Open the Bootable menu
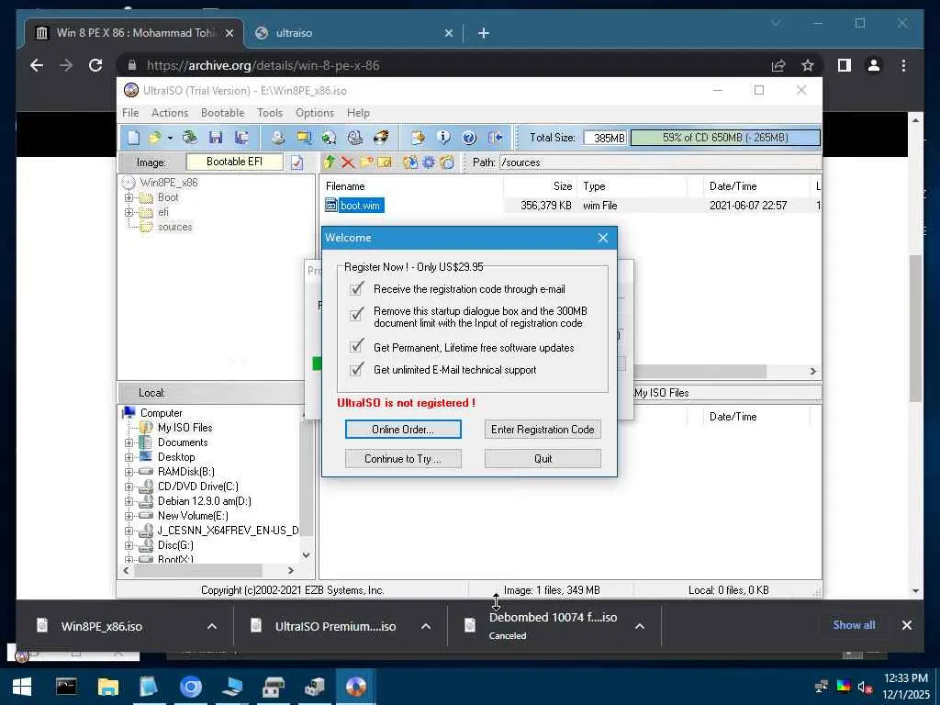Image resolution: width=940 pixels, height=705 pixels. (x=222, y=113)
